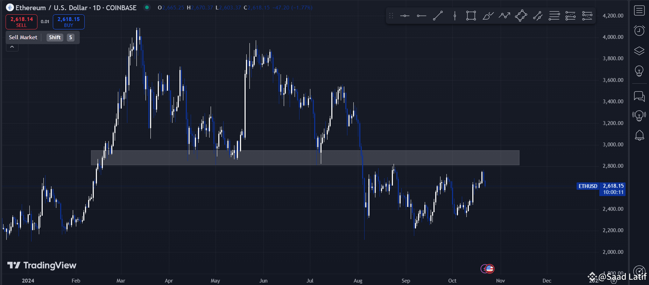Image resolution: width=649 pixels, height=285 pixels.
Task: Click the Shift key hint in tooltip
Action: pos(55,37)
